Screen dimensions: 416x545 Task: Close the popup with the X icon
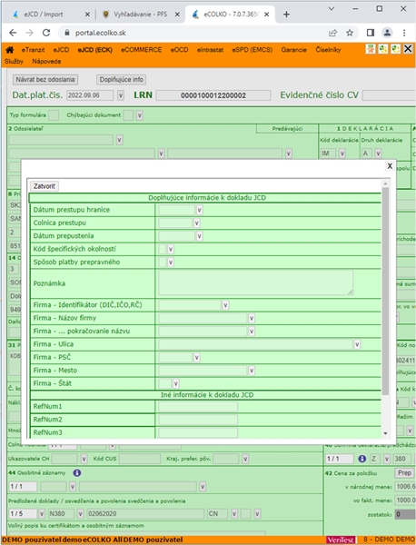pos(390,166)
